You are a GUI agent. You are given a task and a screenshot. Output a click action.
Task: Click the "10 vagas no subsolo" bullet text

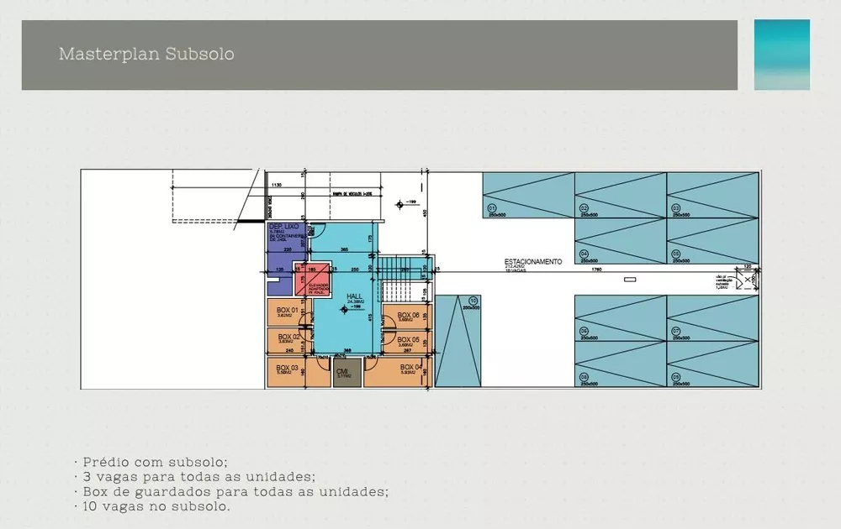click(156, 506)
